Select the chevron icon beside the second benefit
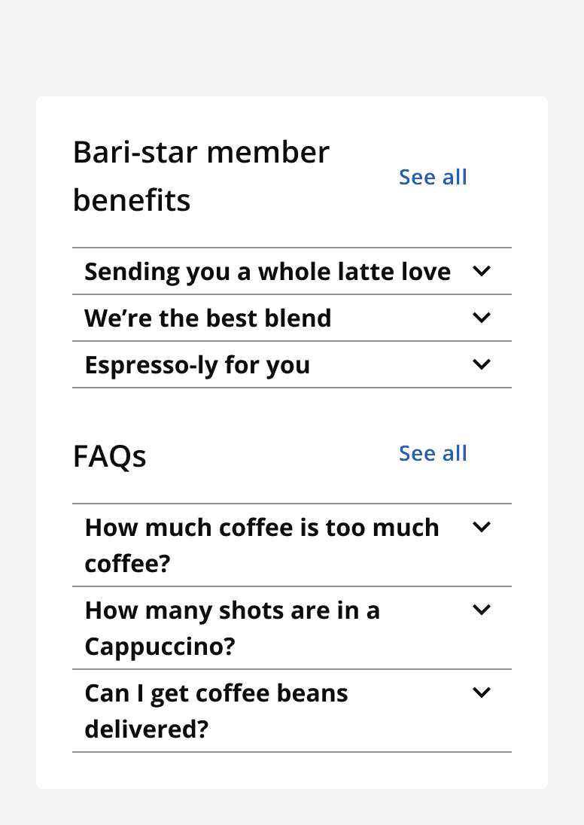Screen dimensions: 584x825 point(482,318)
